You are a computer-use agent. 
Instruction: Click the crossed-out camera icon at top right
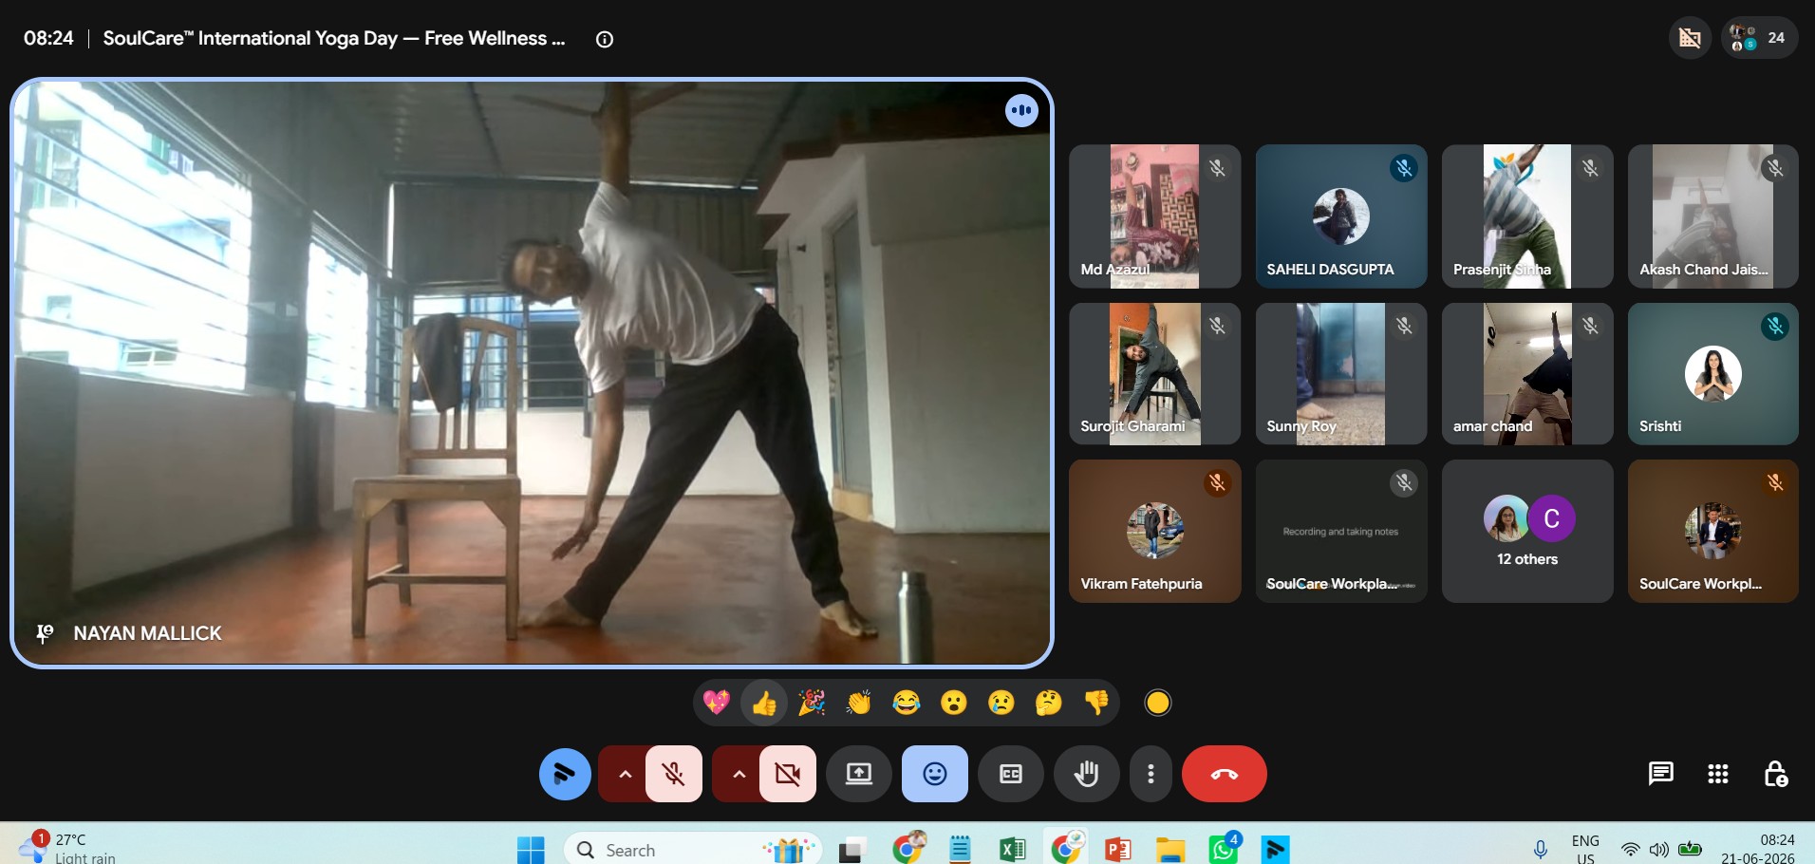(x=1690, y=38)
